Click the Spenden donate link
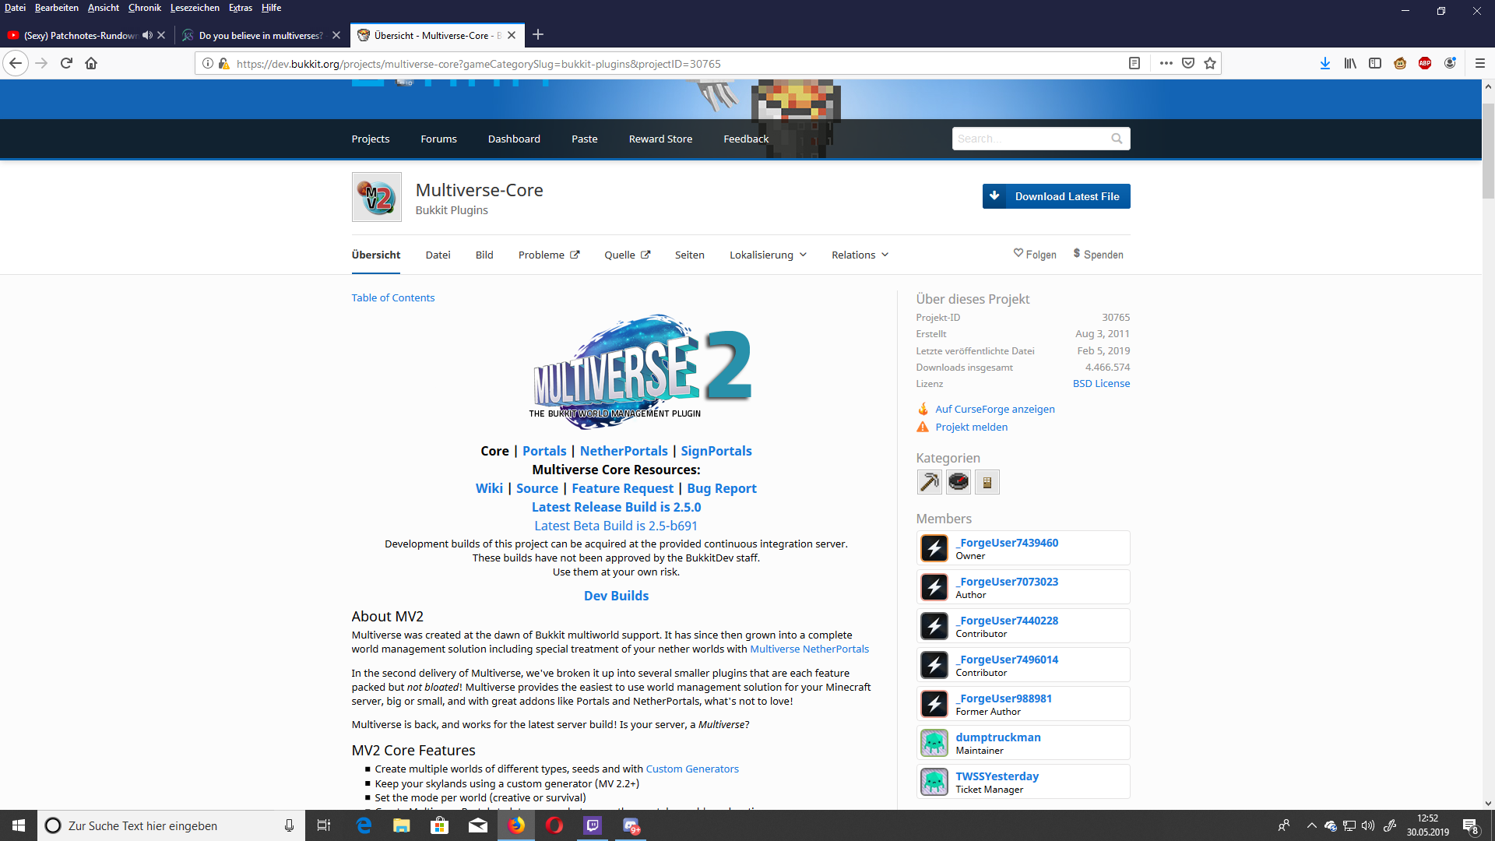The width and height of the screenshot is (1495, 841). [x=1098, y=255]
